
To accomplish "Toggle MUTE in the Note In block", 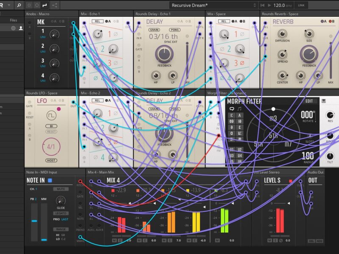I will point(61,189).
